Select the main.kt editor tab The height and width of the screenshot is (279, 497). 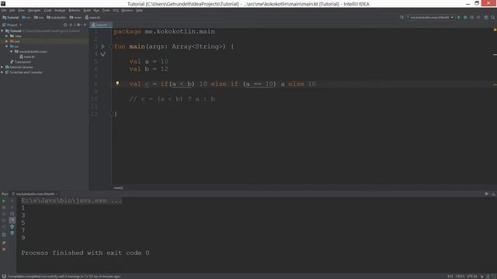pos(101,25)
